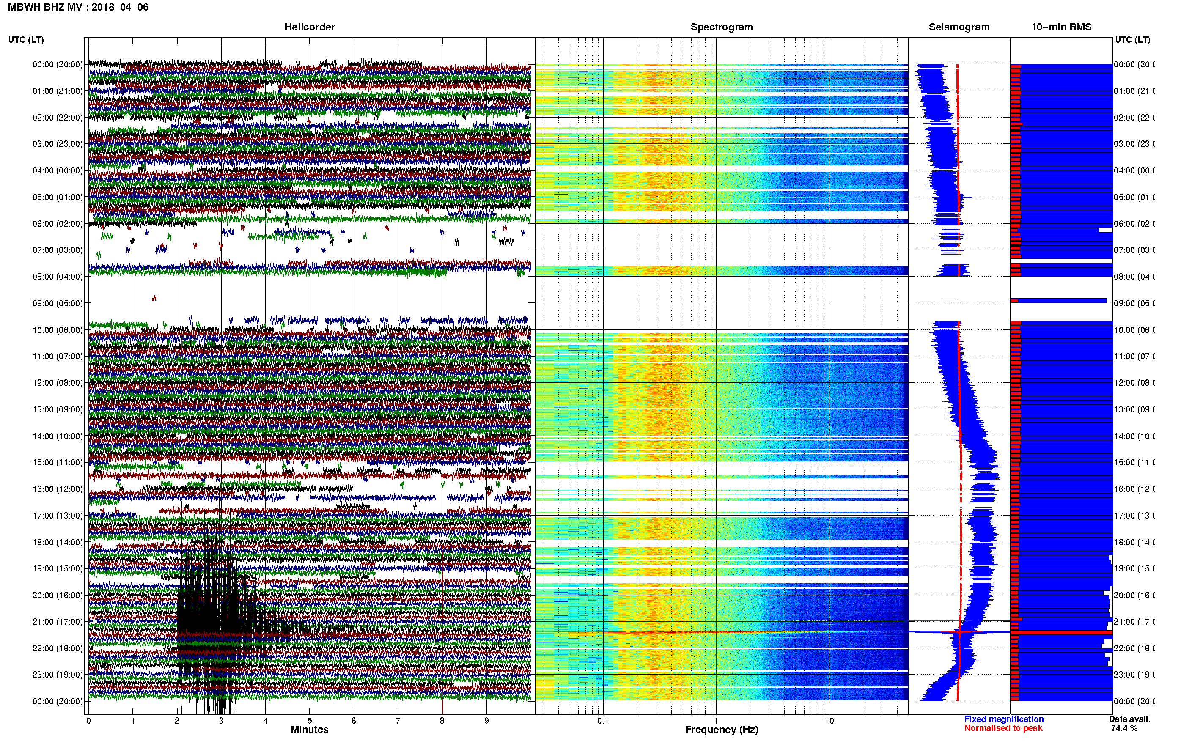Click the left 01:00 (21:00) time label
Viewport: 1203px width, 752px height.
click(58, 91)
